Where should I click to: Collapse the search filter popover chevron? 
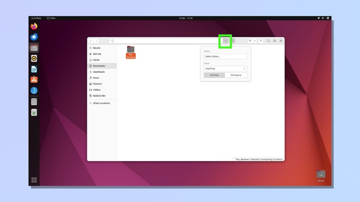pyautogui.click(x=226, y=41)
